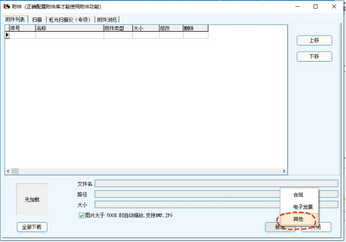
Task: Click the horizontal scrollbar right arrow
Action: click(x=284, y=171)
